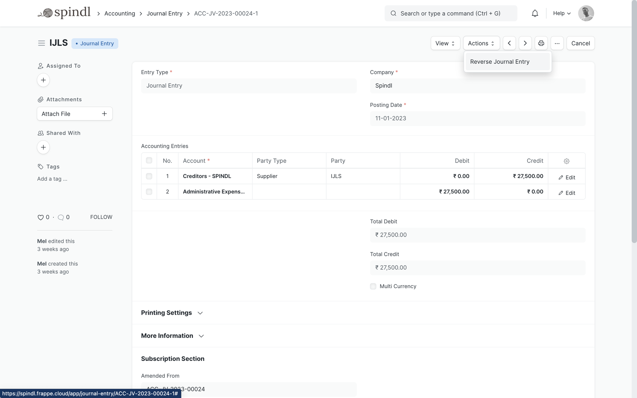This screenshot has width=637, height=398.
Task: Enable the Multi Currency checkbox
Action: [x=373, y=286]
